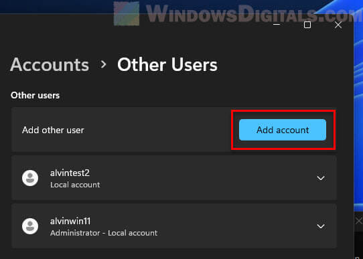The height and width of the screenshot is (259, 363).
Task: Click "Local account" label under alvintest2
Action: [x=75, y=185]
